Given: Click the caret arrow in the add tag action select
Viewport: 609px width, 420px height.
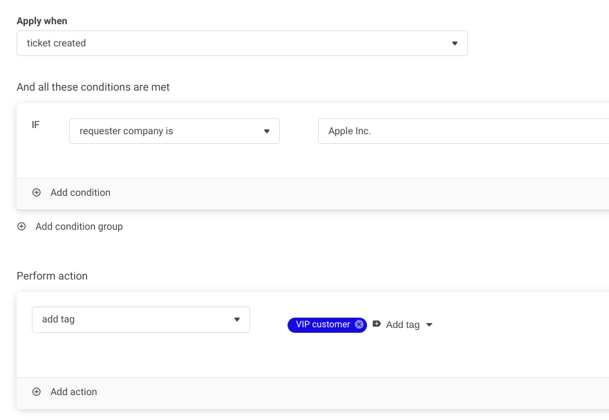Looking at the screenshot, I should [237, 320].
